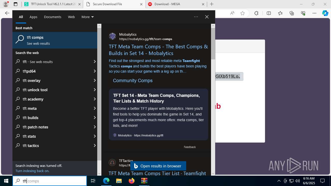Open the Extensions puzzle icon

click(x=256, y=13)
